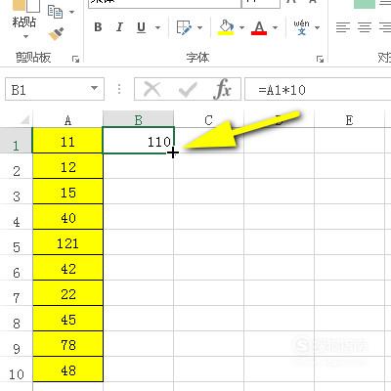This screenshot has width=391, height=391.
Task: Click the Copy icon
Action: 55,12
